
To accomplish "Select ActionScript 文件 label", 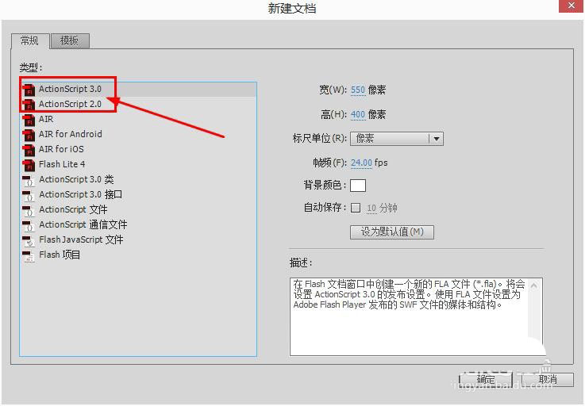I will click(x=73, y=209).
